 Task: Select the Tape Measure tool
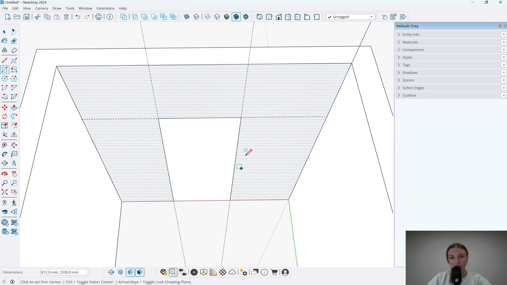(x=4, y=145)
